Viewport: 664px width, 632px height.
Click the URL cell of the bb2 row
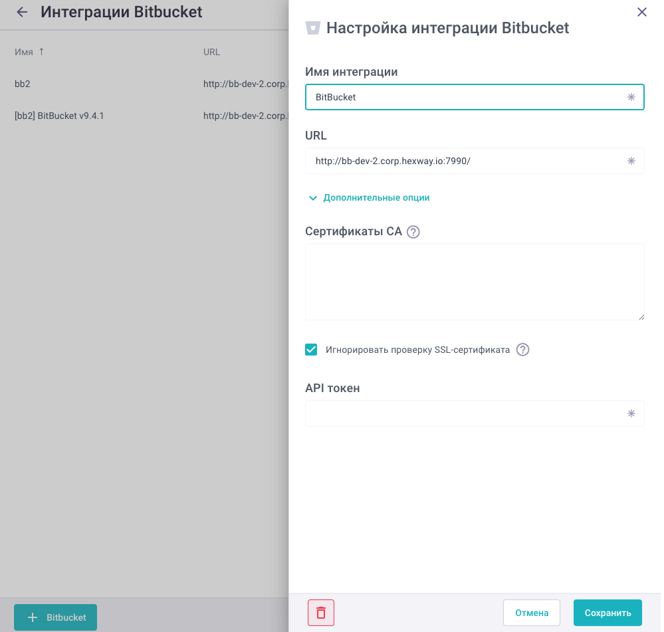246,84
